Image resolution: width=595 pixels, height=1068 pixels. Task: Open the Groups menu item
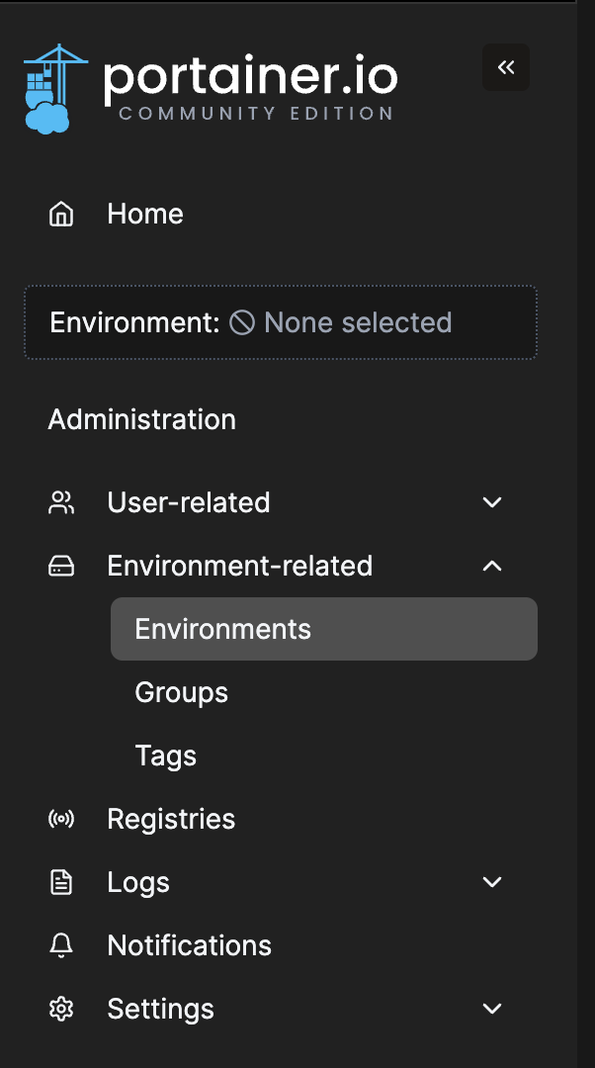[x=182, y=692]
